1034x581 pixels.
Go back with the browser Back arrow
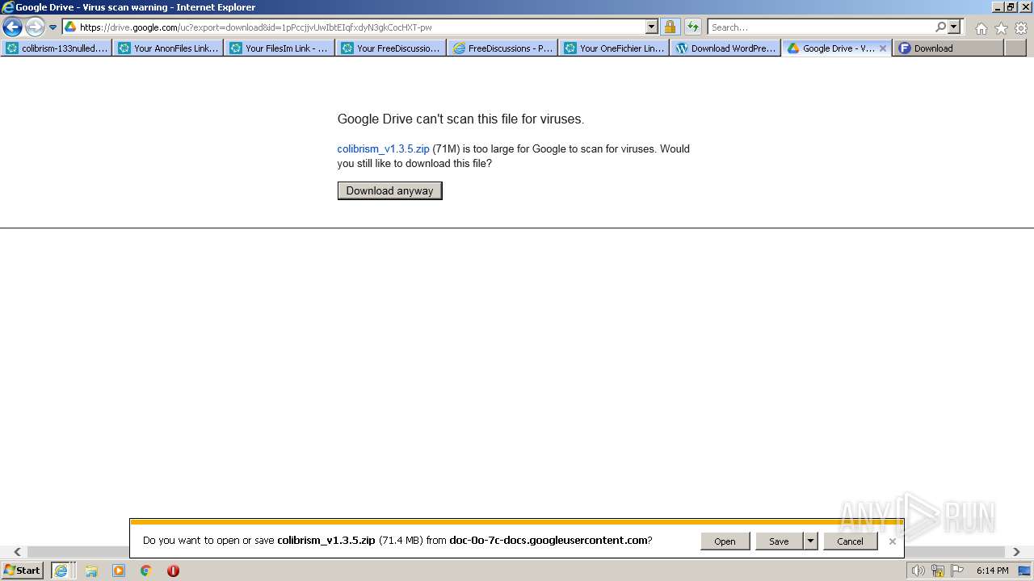[x=12, y=27]
